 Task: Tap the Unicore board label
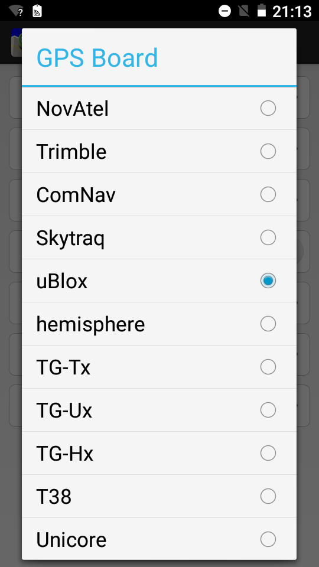71,539
